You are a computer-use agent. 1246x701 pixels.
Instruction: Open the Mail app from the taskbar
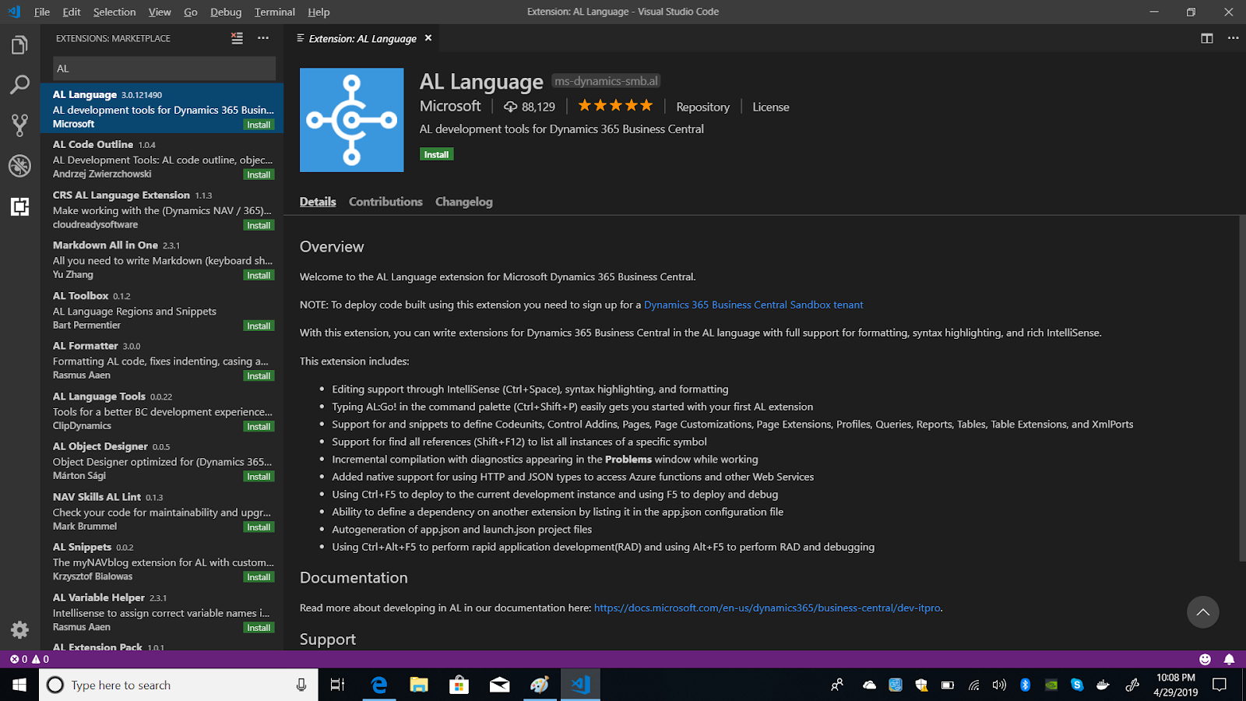click(499, 685)
